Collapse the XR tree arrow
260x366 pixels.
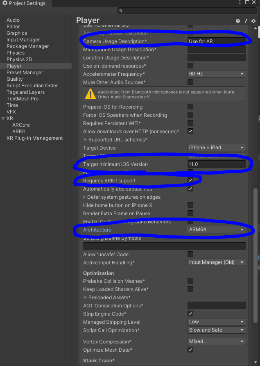tap(3, 118)
